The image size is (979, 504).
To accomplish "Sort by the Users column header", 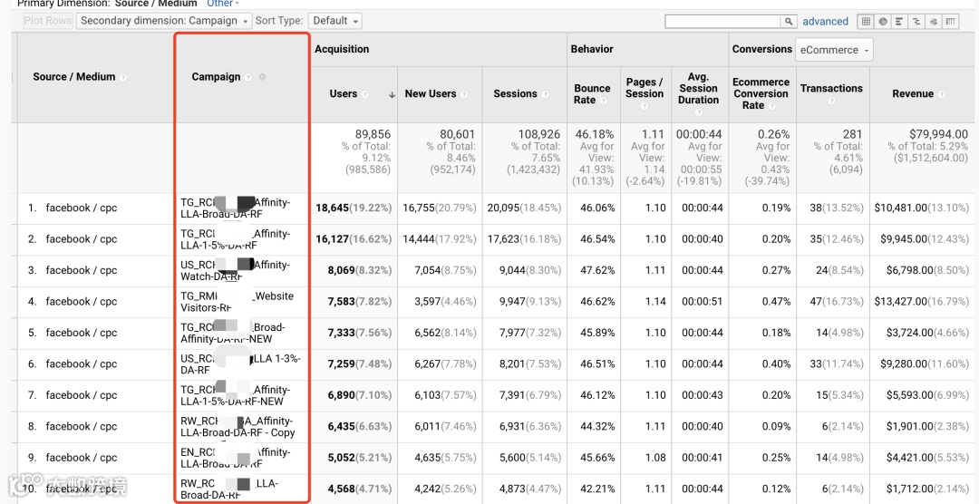I will point(344,93).
